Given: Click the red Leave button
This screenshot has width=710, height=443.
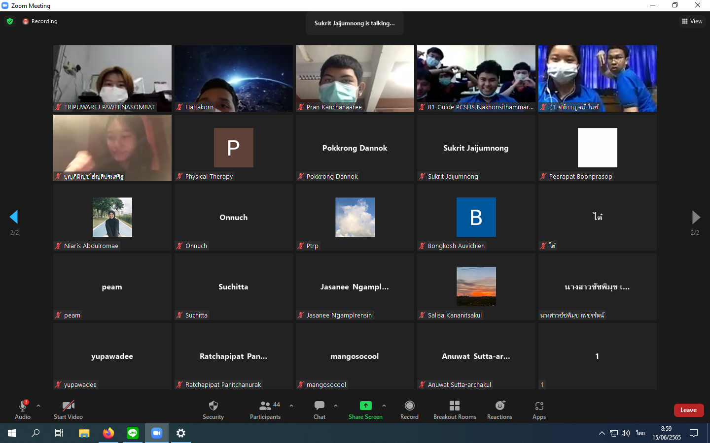Looking at the screenshot, I should click(688, 410).
